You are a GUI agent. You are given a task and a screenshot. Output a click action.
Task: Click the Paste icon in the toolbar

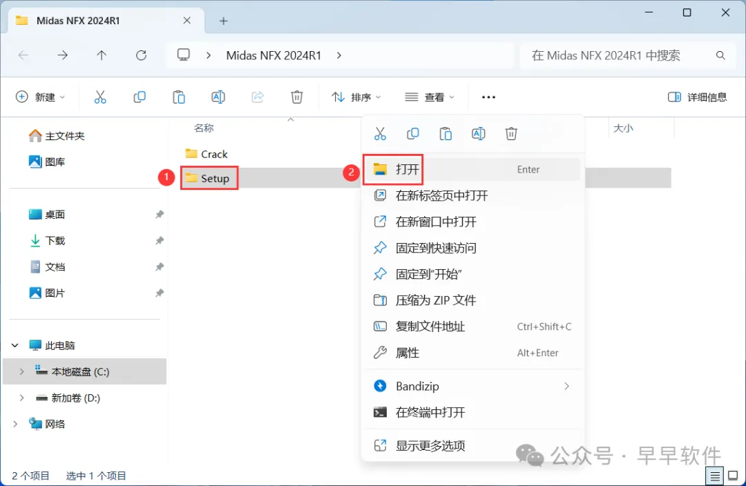pos(179,97)
